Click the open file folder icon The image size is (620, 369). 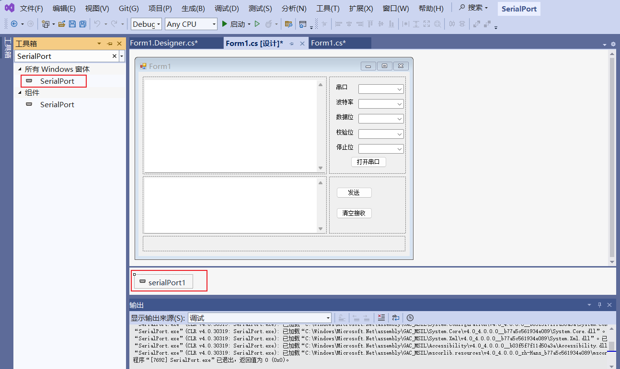tap(62, 24)
